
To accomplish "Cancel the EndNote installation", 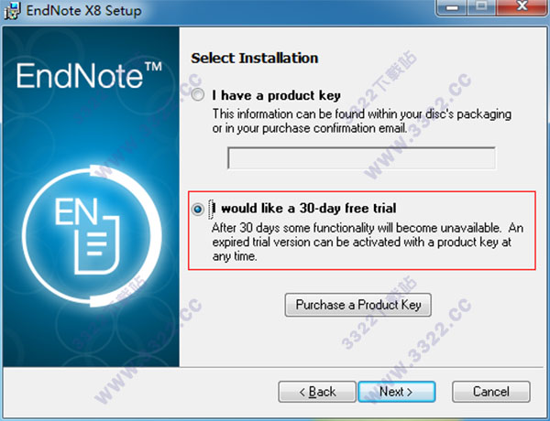I will pos(491,392).
